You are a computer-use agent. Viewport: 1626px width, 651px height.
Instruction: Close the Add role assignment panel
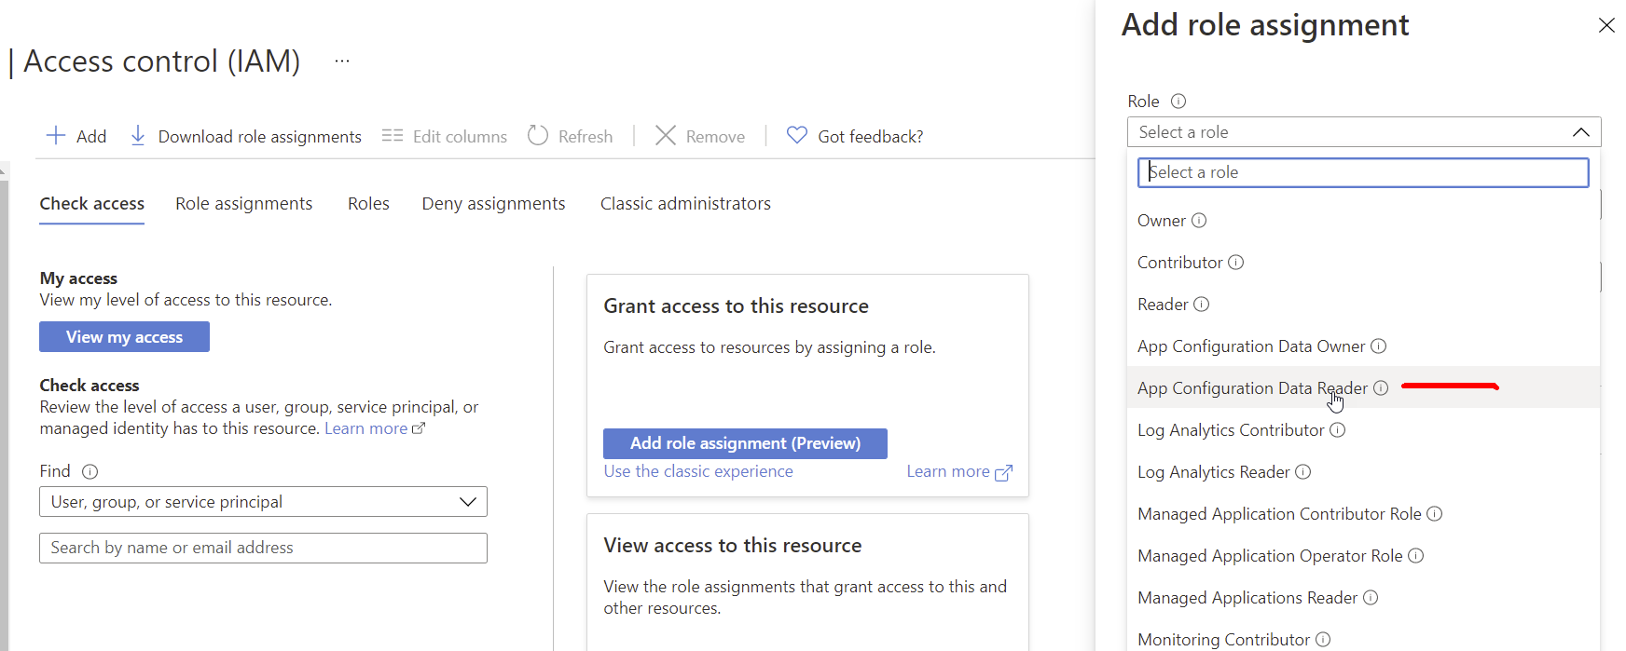(x=1606, y=25)
